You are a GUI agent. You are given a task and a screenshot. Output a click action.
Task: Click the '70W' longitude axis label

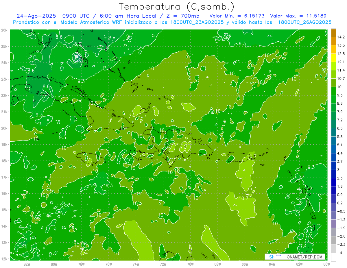190,264
